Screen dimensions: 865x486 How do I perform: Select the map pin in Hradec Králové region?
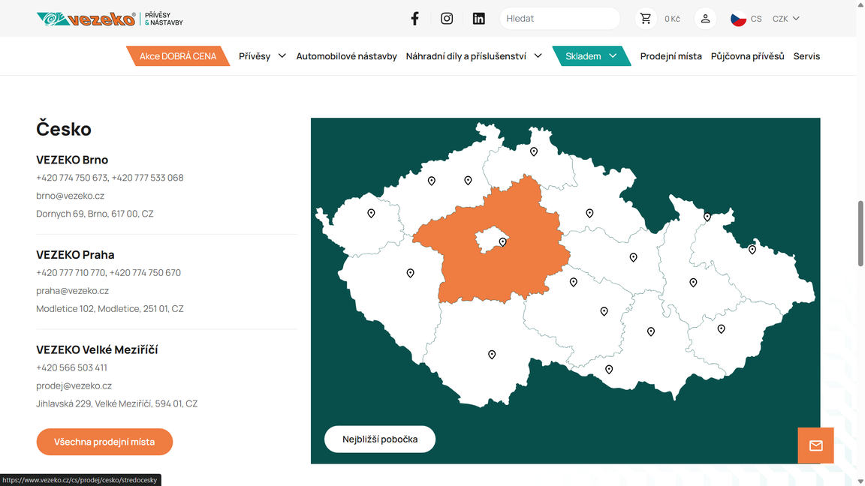589,213
